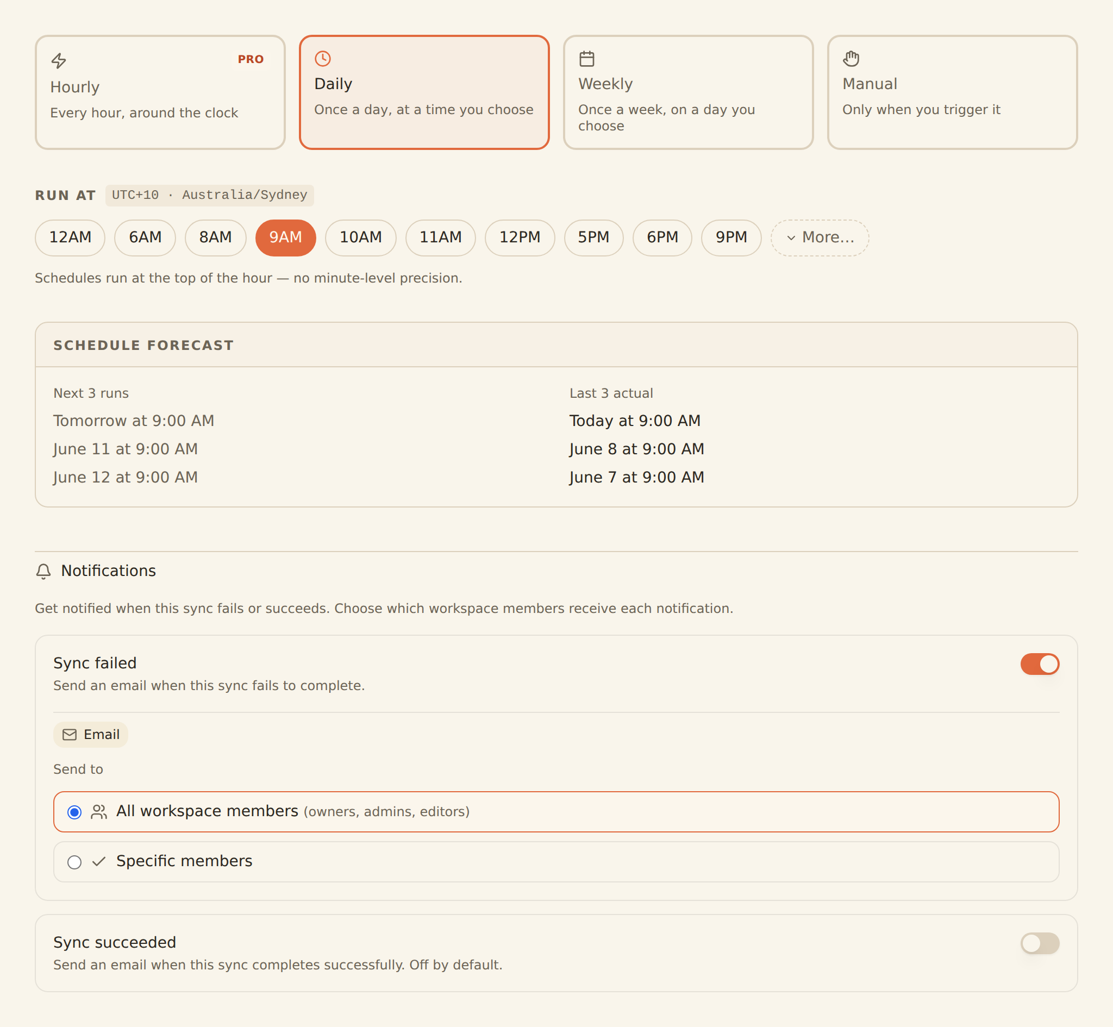The image size is (1113, 1027).
Task: Click Tomorrow at 9:00 AM forecast entry
Action: 134,421
